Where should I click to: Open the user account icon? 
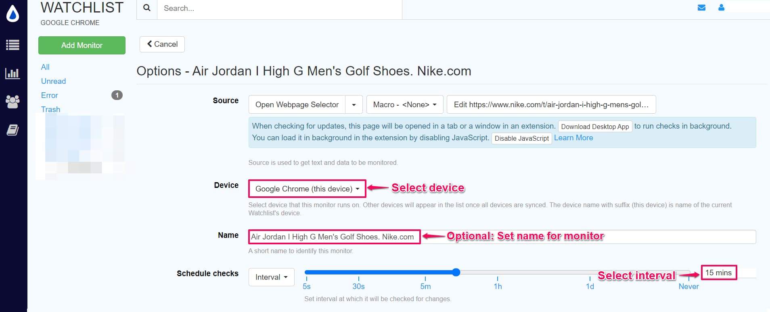(721, 8)
